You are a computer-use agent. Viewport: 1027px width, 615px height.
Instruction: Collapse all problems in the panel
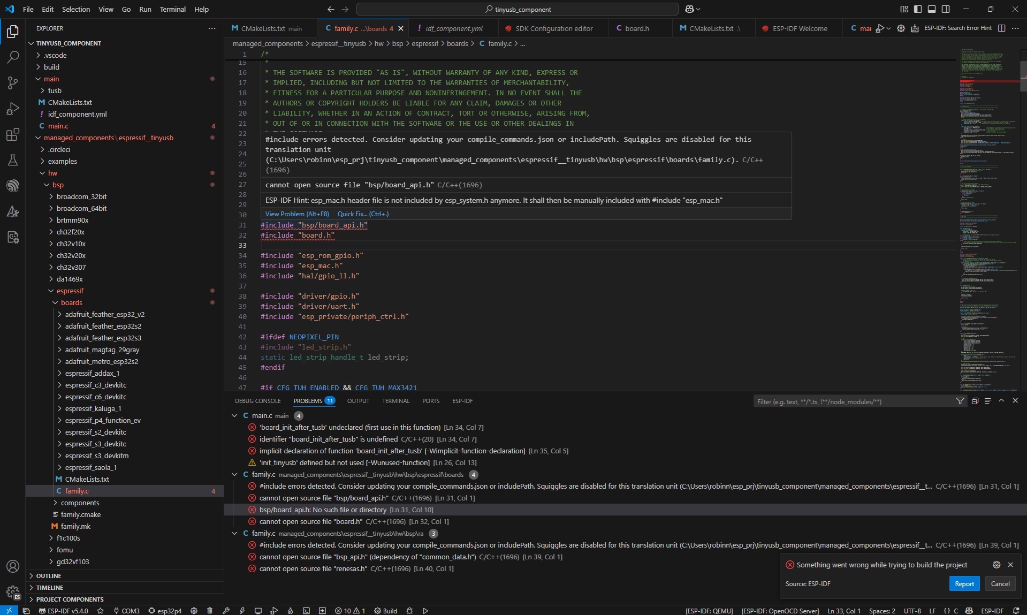(975, 401)
